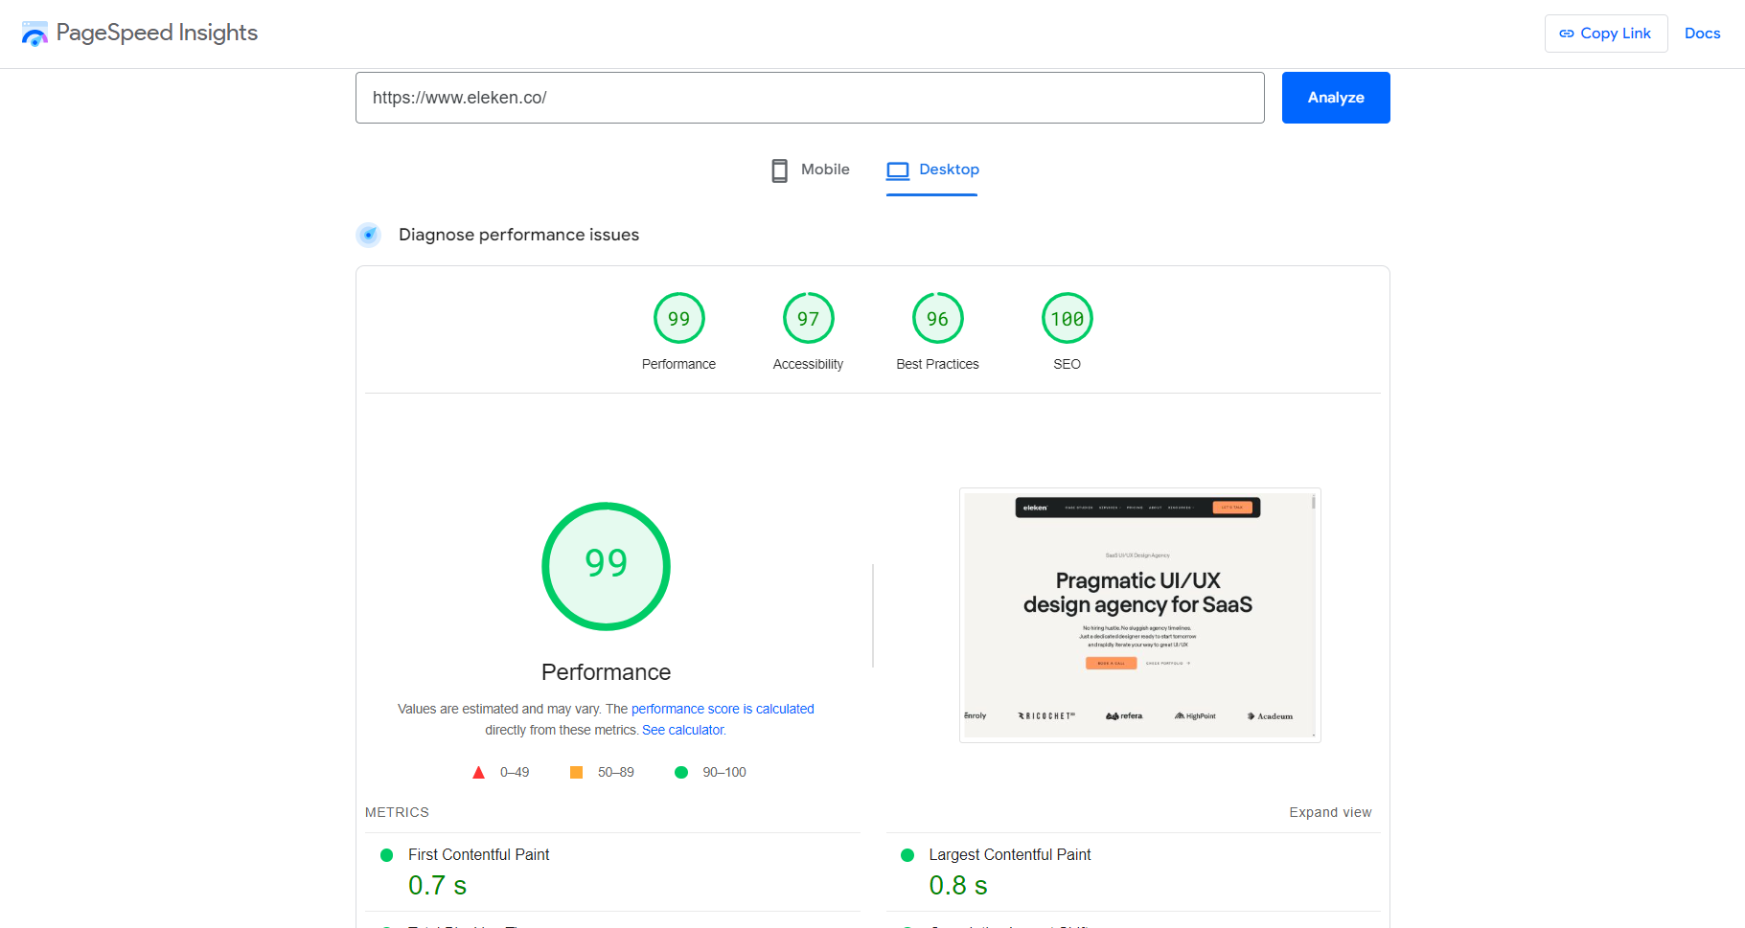Jump to the Best Practices score gauge 96
Screen dimensions: 1745x928
(937, 318)
